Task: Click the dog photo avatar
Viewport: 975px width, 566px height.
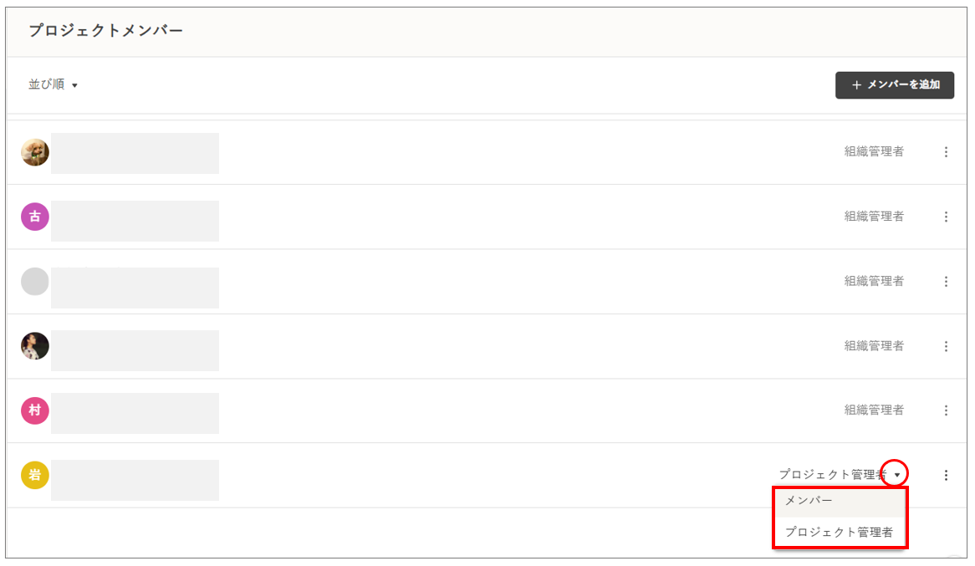Action: [x=35, y=152]
